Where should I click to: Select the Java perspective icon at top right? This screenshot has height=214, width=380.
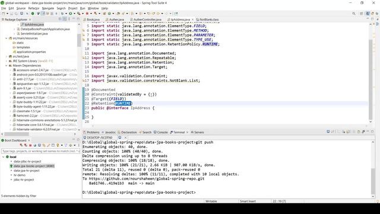coord(368,14)
